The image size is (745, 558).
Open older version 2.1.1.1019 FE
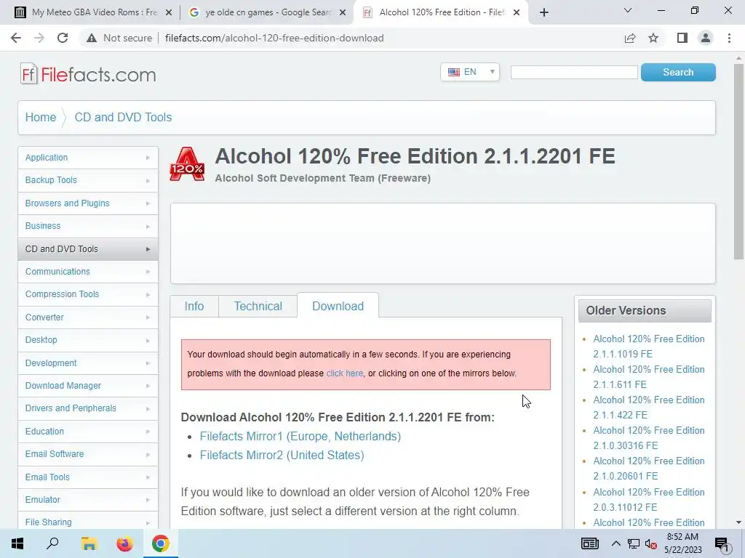pyautogui.click(x=648, y=347)
